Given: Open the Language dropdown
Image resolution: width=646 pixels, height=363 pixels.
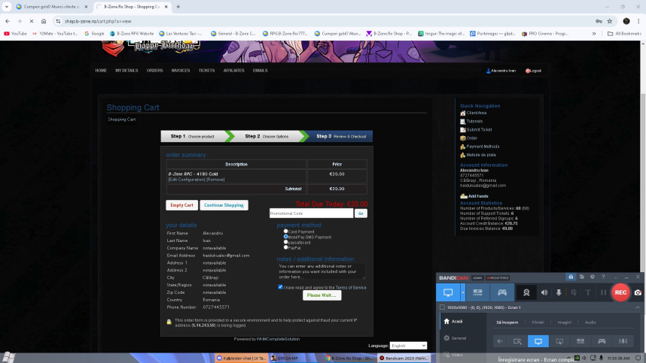Looking at the screenshot, I should point(408,346).
